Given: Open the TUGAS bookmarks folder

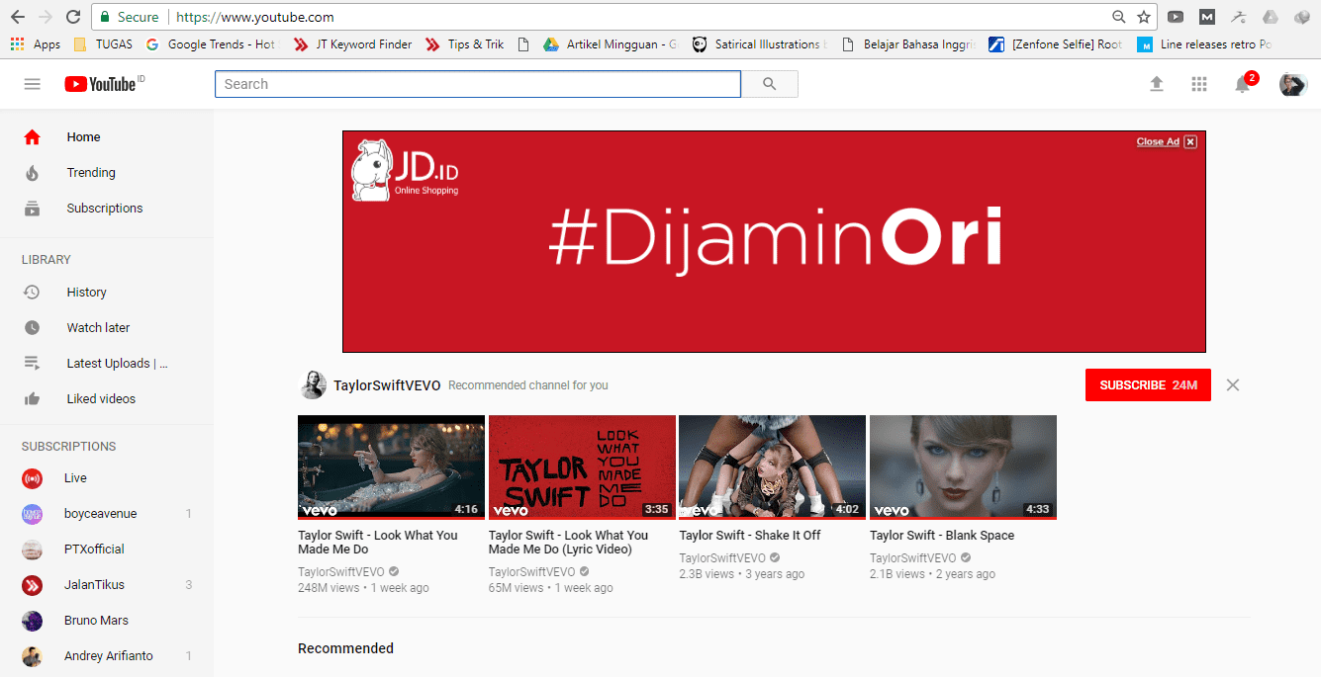Looking at the screenshot, I should click(103, 44).
